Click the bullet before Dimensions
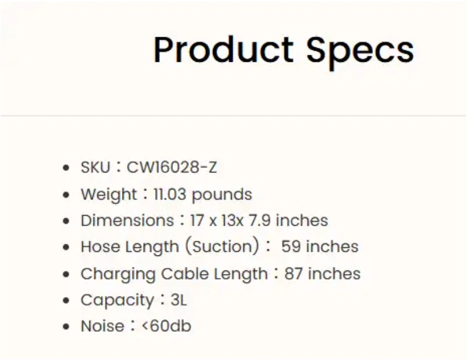Screen dimensions: 468x362 67,221
